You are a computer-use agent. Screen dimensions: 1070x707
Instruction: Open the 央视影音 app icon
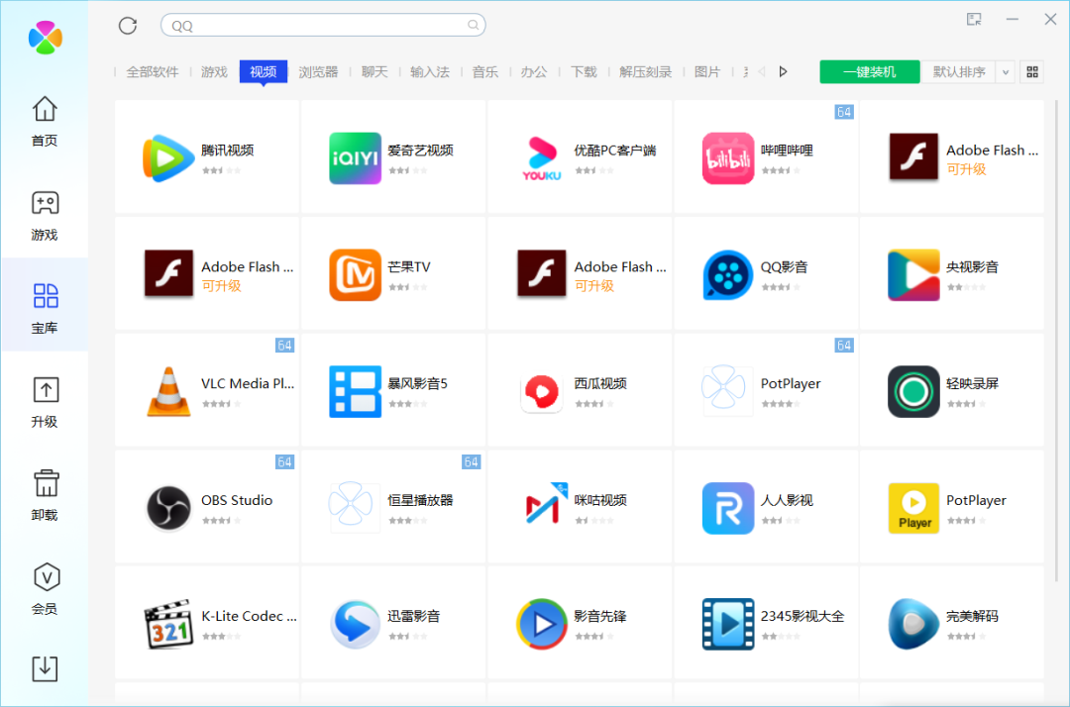pyautogui.click(x=913, y=274)
